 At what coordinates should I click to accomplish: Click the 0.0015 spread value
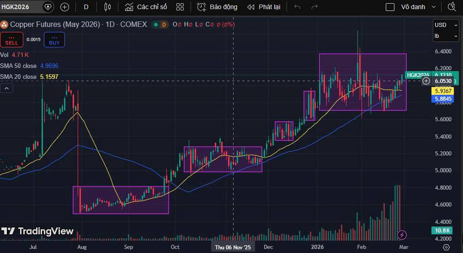point(33,40)
